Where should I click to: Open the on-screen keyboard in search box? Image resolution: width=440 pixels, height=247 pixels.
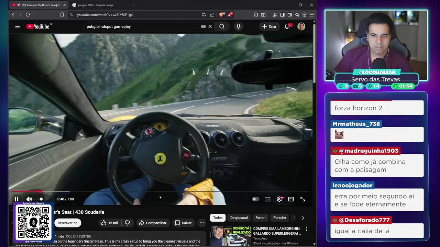coord(203,26)
